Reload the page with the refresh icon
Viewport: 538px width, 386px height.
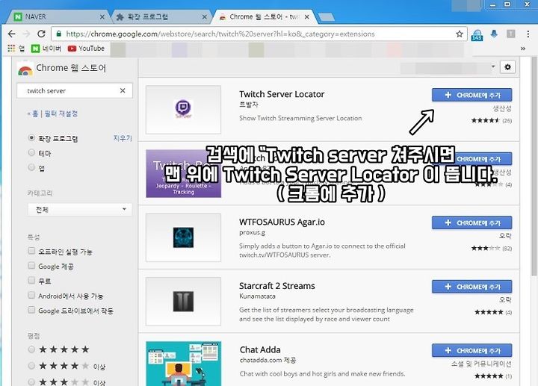[x=42, y=34]
